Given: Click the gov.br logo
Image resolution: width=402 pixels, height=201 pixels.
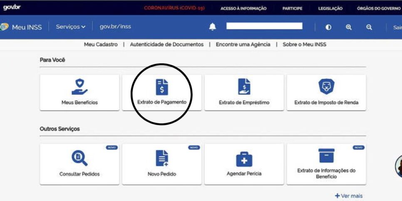Looking at the screenshot, I should tap(12, 7).
